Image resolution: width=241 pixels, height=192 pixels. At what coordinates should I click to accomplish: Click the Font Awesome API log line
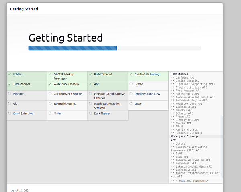coord(186,91)
